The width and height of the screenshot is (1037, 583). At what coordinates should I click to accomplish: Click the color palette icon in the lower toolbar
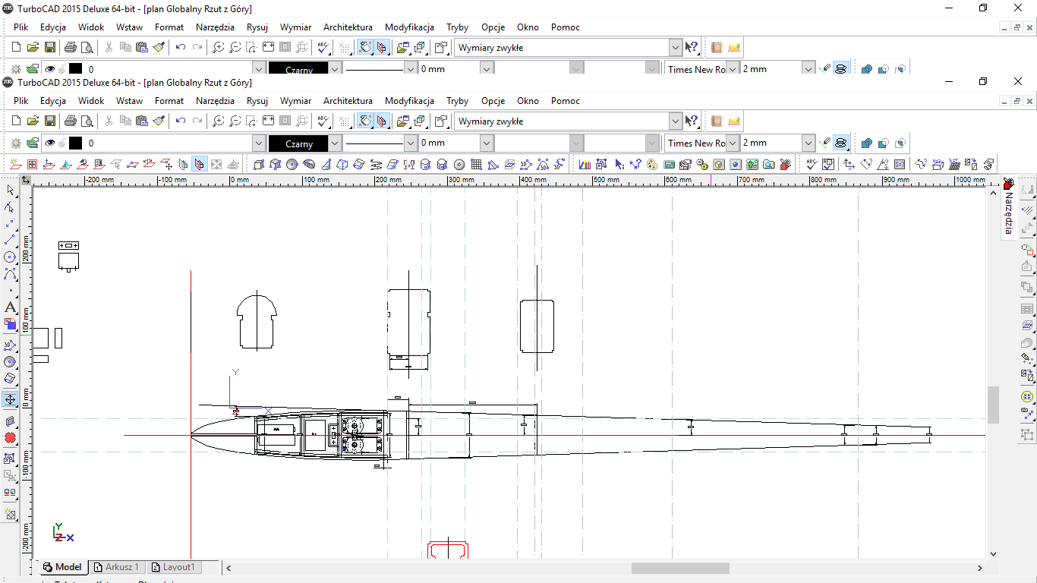coord(652,164)
